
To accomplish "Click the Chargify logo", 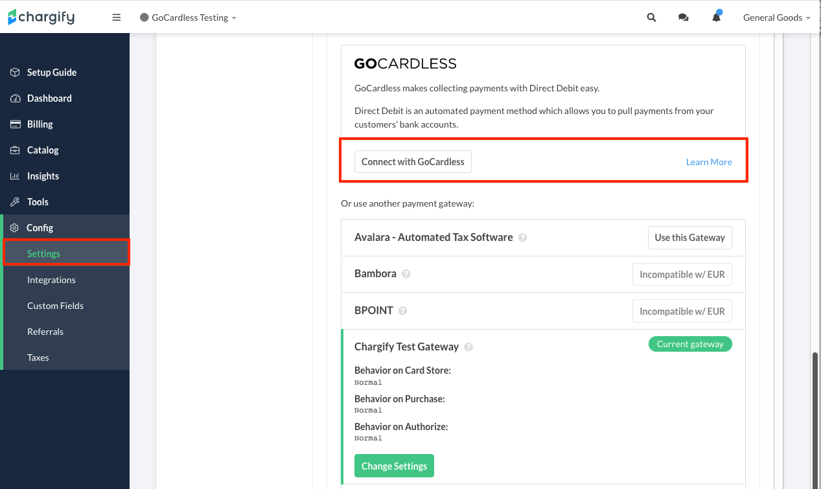I will coord(41,17).
